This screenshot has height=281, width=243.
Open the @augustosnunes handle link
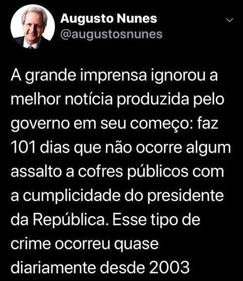[111, 34]
